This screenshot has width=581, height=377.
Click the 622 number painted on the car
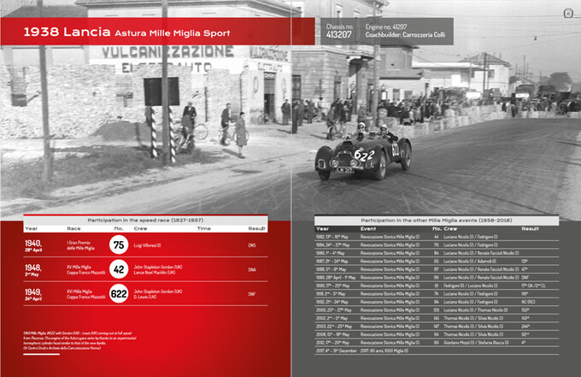364,156
